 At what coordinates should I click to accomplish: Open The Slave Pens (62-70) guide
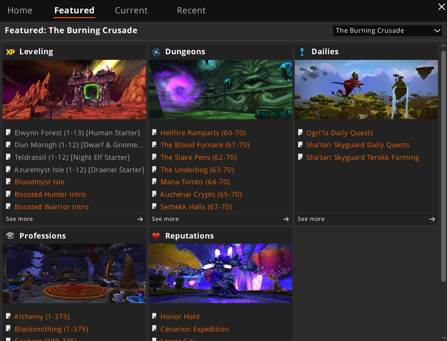[198, 157]
